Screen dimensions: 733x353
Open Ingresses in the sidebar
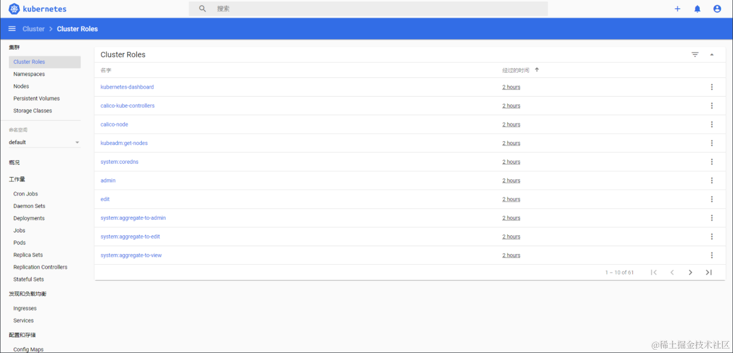(25, 308)
